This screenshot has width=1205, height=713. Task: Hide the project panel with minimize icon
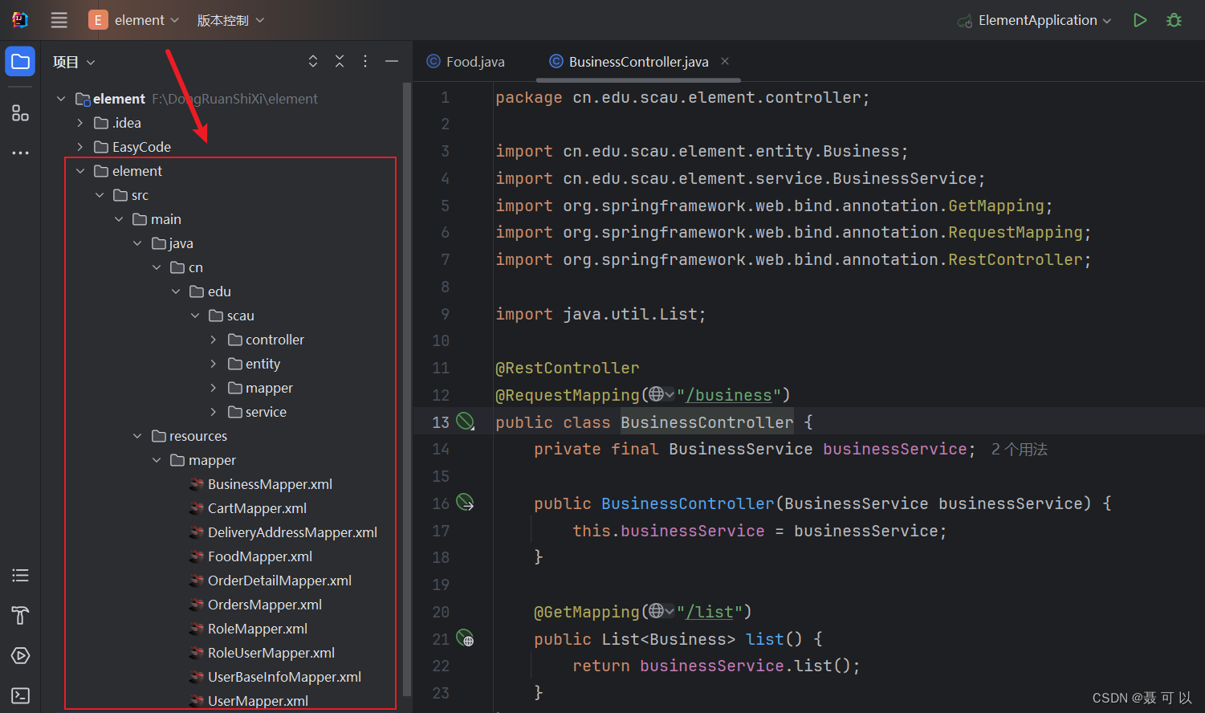point(392,61)
